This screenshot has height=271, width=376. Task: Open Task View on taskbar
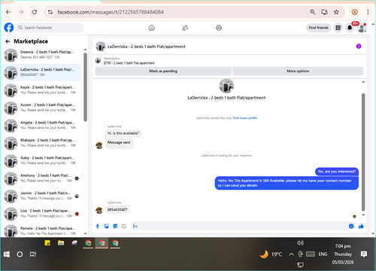click(x=33, y=254)
